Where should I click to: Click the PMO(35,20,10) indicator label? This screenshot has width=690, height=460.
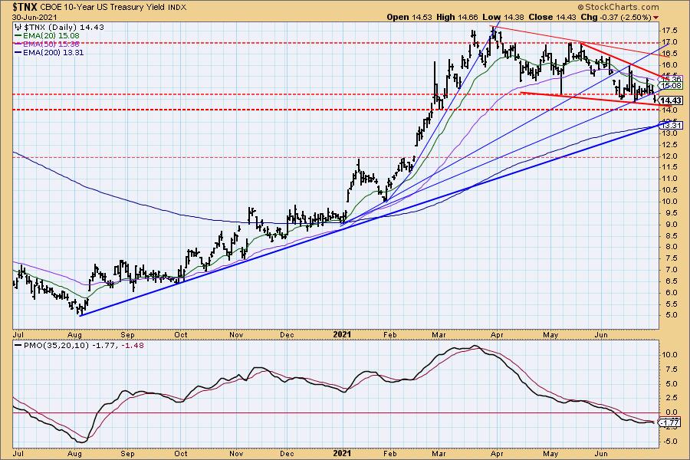(56, 346)
